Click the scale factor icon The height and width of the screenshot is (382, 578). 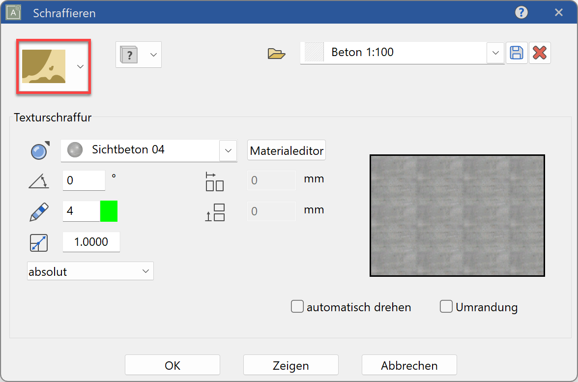38,243
